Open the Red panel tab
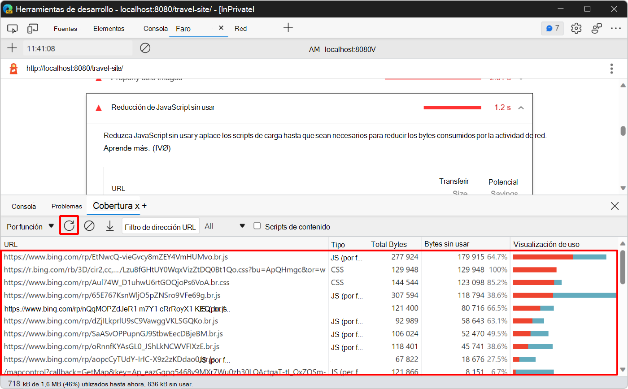628x389 pixels. tap(240, 28)
